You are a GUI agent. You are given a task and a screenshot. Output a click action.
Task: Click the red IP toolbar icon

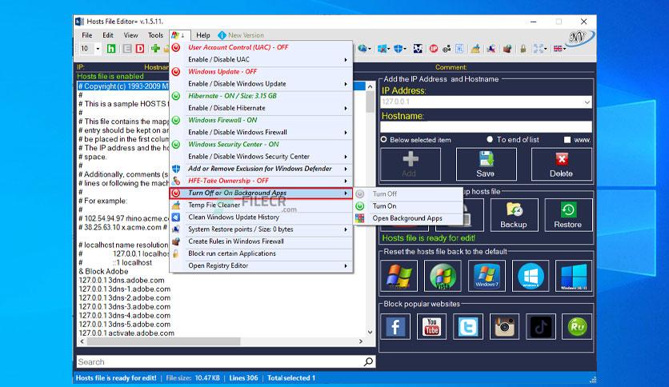pyautogui.click(x=434, y=49)
